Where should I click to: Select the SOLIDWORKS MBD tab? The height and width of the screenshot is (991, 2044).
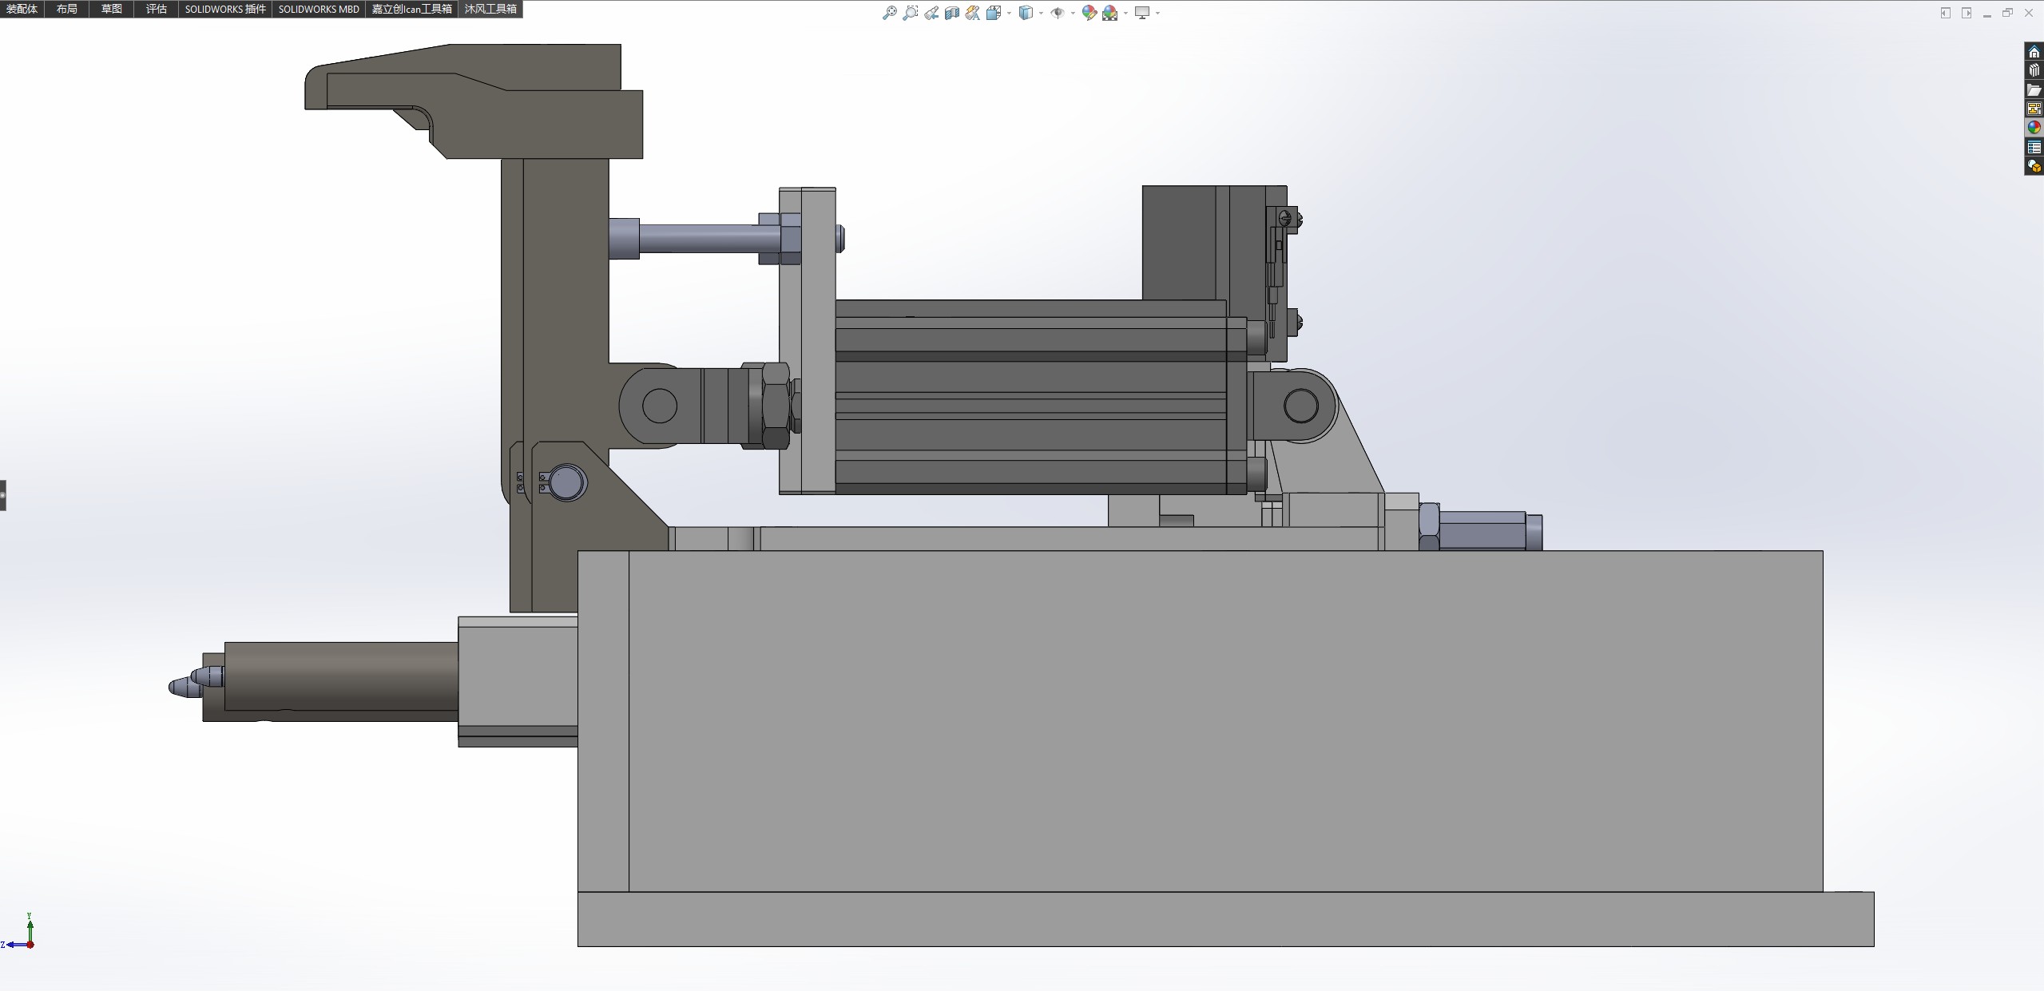(x=319, y=9)
